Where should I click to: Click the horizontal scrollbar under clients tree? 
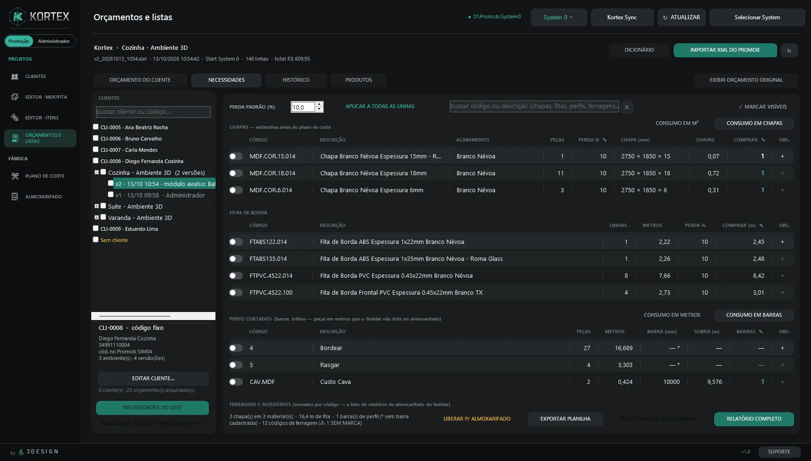tap(153, 316)
